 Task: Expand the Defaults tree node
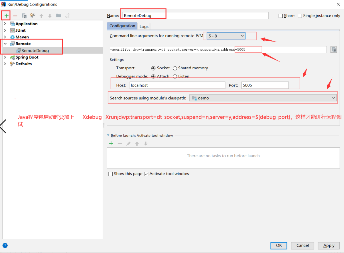[x=5, y=64]
